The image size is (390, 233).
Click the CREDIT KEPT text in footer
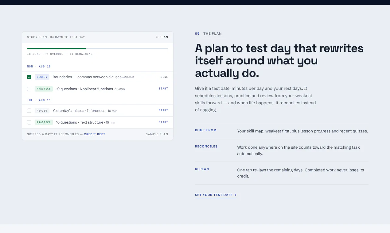point(95,134)
